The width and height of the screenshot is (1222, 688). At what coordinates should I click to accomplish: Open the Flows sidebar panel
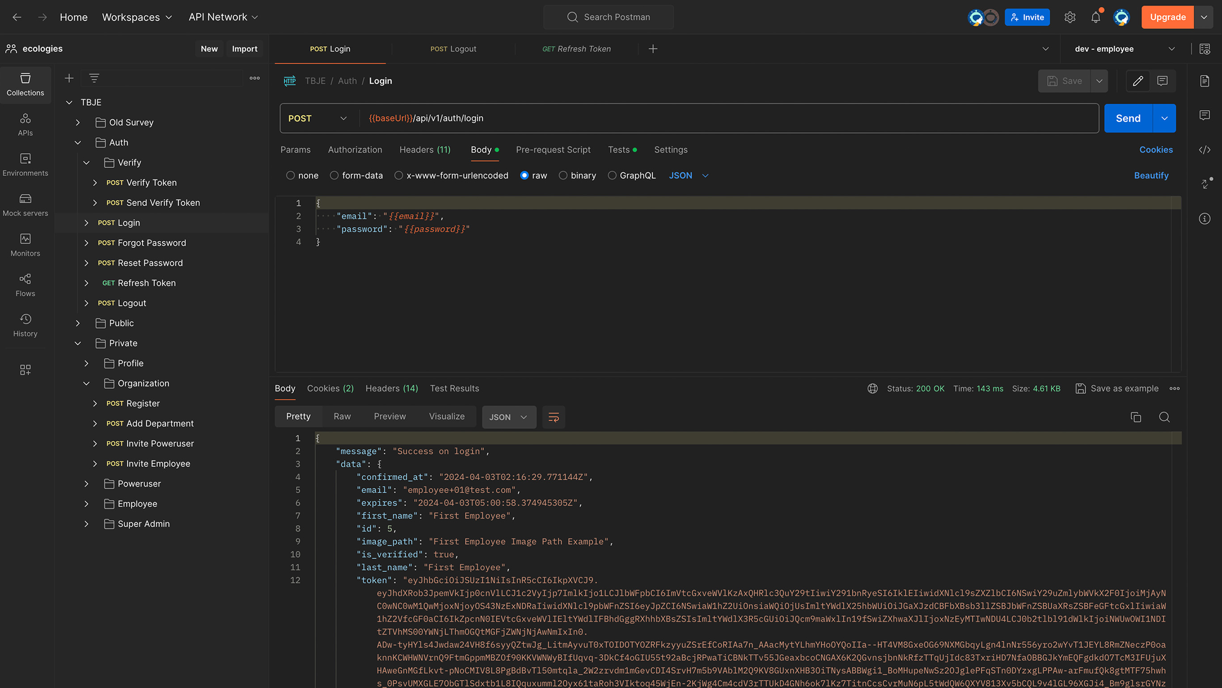(25, 285)
